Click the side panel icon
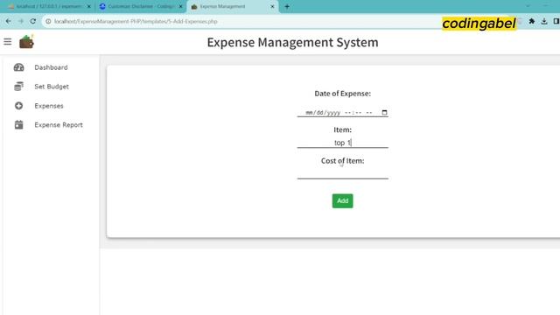The width and height of the screenshot is (560, 315). 556,21
